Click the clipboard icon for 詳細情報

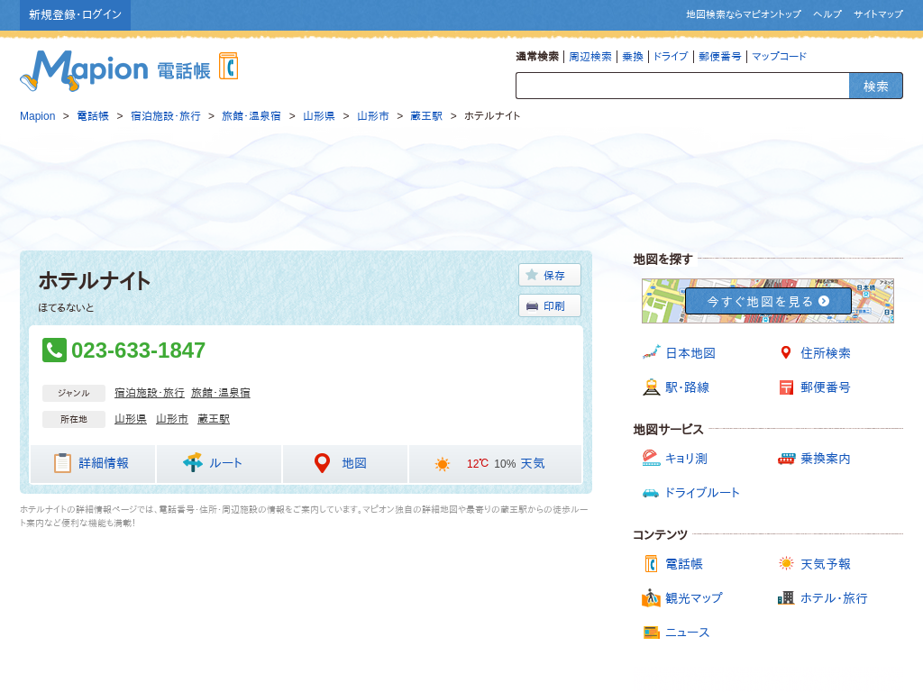(62, 463)
